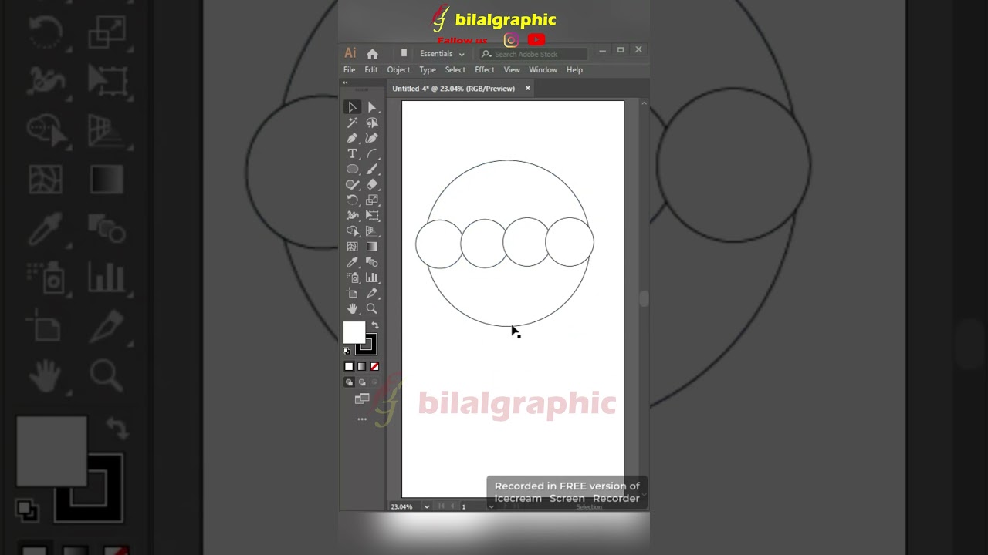Select the Direct Selection tool

tap(372, 107)
